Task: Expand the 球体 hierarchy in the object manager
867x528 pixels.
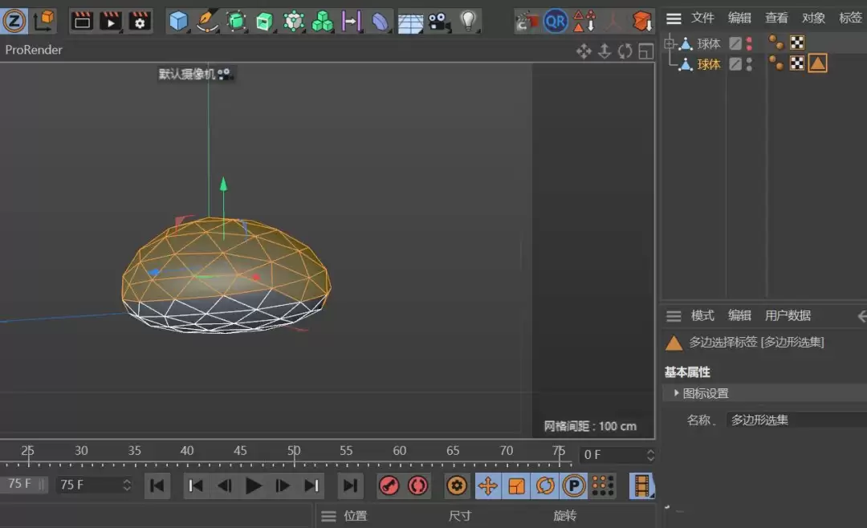Action: pos(670,43)
